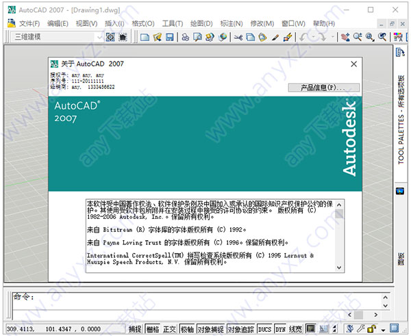
Task: Open a drawing file via Open icon
Action: tap(158, 37)
